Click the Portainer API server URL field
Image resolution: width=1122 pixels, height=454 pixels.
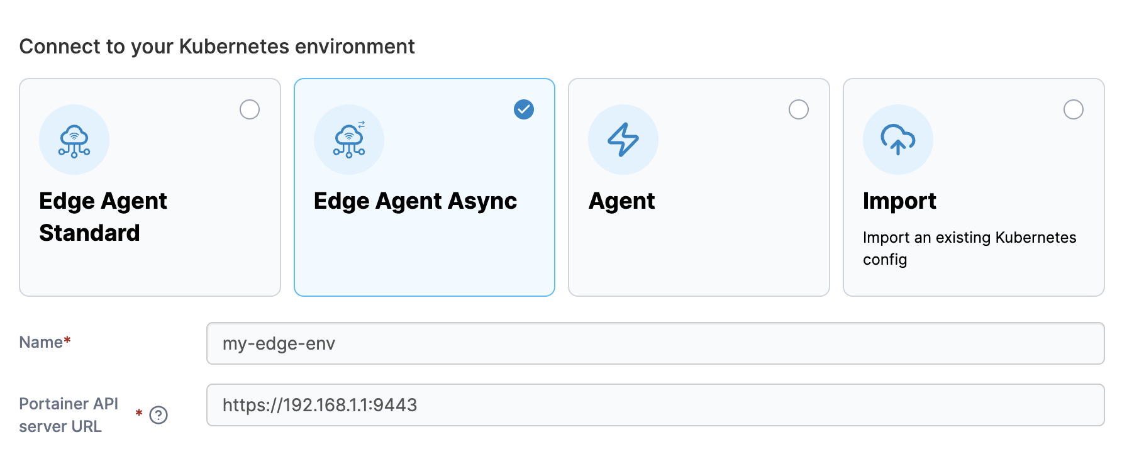[655, 405]
